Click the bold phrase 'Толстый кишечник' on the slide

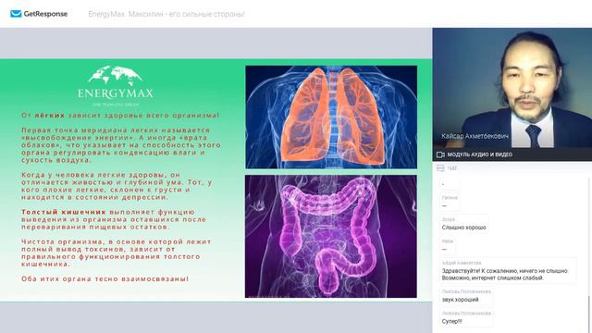point(64,212)
